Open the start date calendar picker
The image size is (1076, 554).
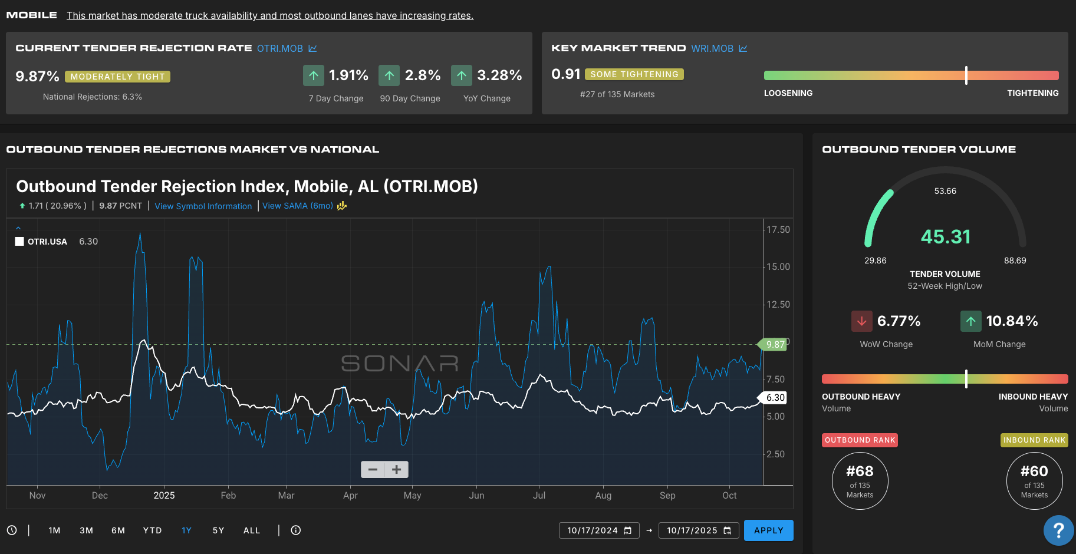pyautogui.click(x=628, y=530)
